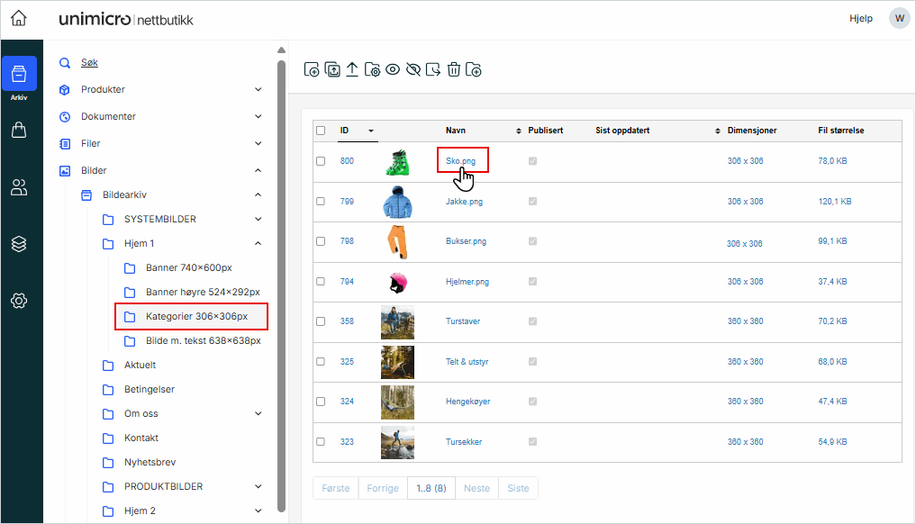Click the folder settings gear icon
Screen dimensions: 916x524
pyautogui.click(x=372, y=69)
